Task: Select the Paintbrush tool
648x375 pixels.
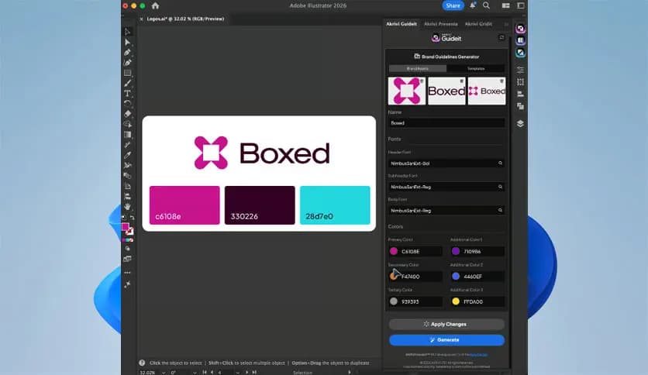Action: (127, 83)
